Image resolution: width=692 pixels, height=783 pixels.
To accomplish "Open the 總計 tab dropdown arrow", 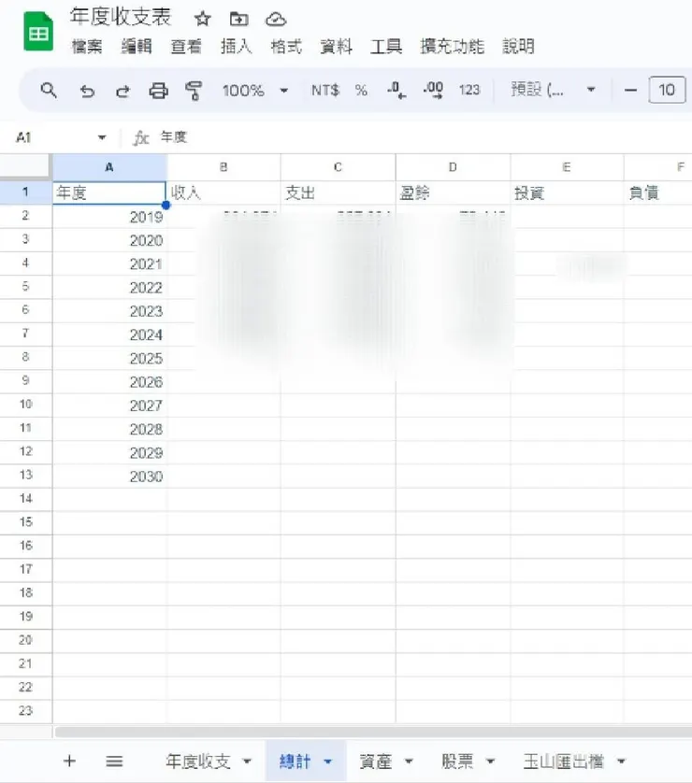I will click(x=328, y=762).
